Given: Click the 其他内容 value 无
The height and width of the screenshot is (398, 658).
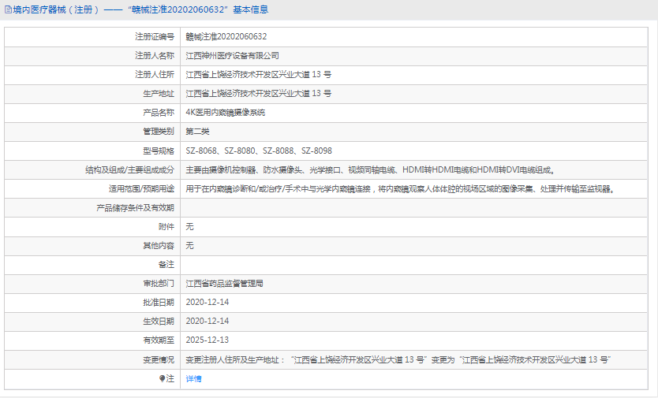Looking at the screenshot, I should pyautogui.click(x=189, y=245).
